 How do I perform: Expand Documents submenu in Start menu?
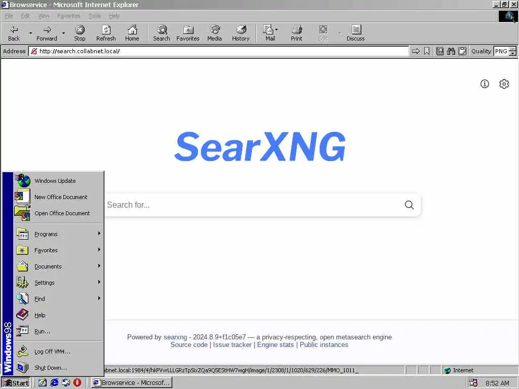[58, 266]
